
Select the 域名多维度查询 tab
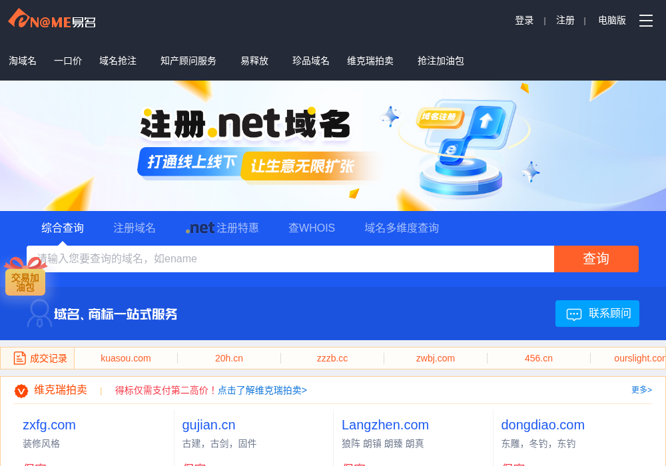click(x=402, y=228)
